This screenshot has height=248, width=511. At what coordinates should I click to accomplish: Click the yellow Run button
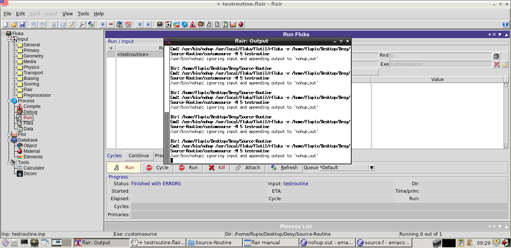[x=124, y=168]
